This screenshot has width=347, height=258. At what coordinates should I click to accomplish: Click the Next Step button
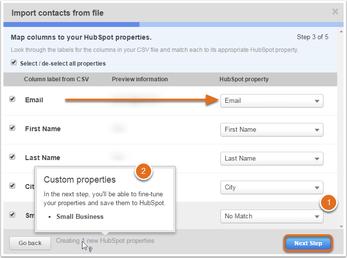pyautogui.click(x=308, y=243)
